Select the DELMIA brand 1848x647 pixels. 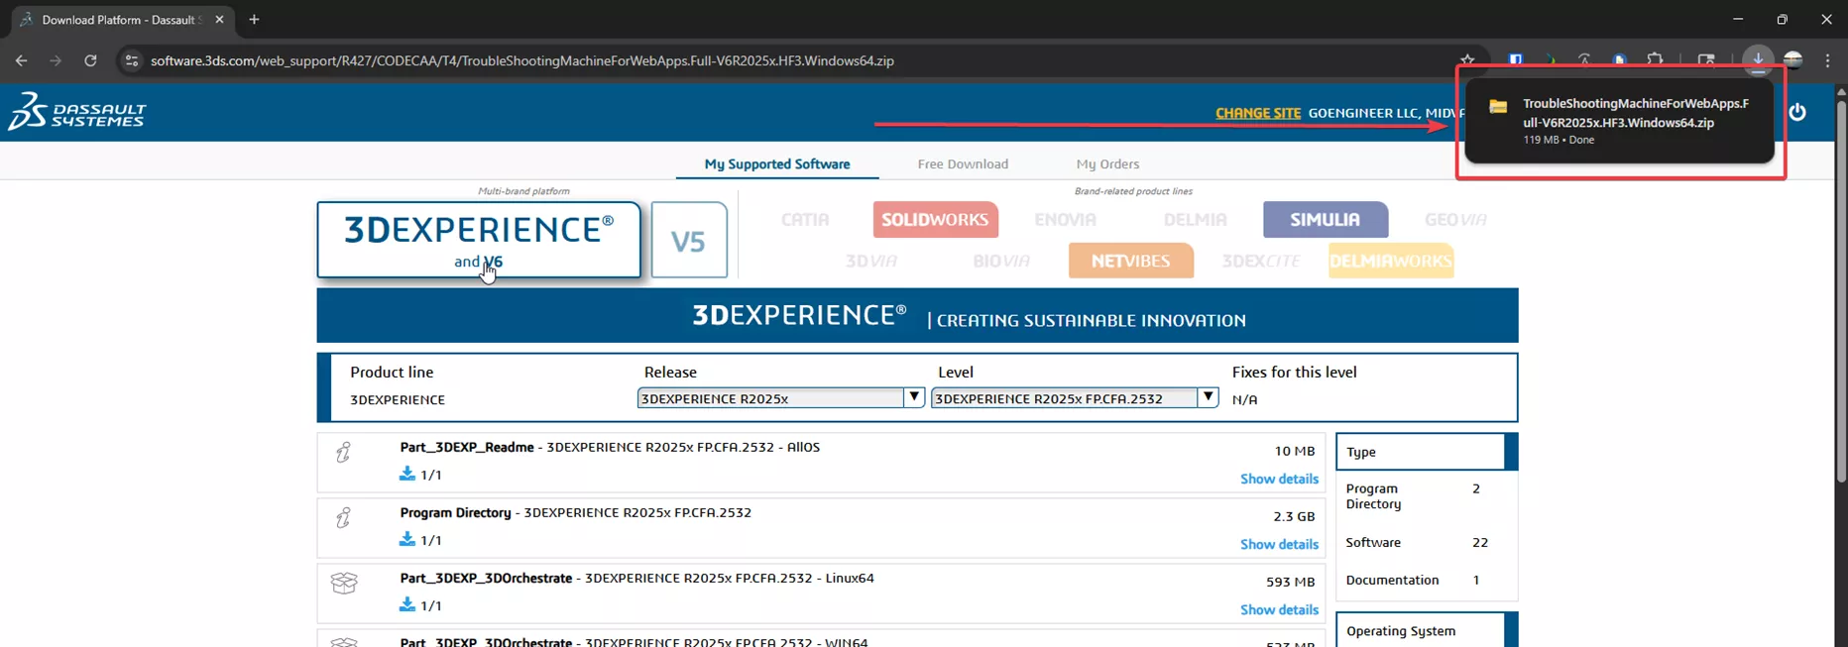coord(1196,219)
